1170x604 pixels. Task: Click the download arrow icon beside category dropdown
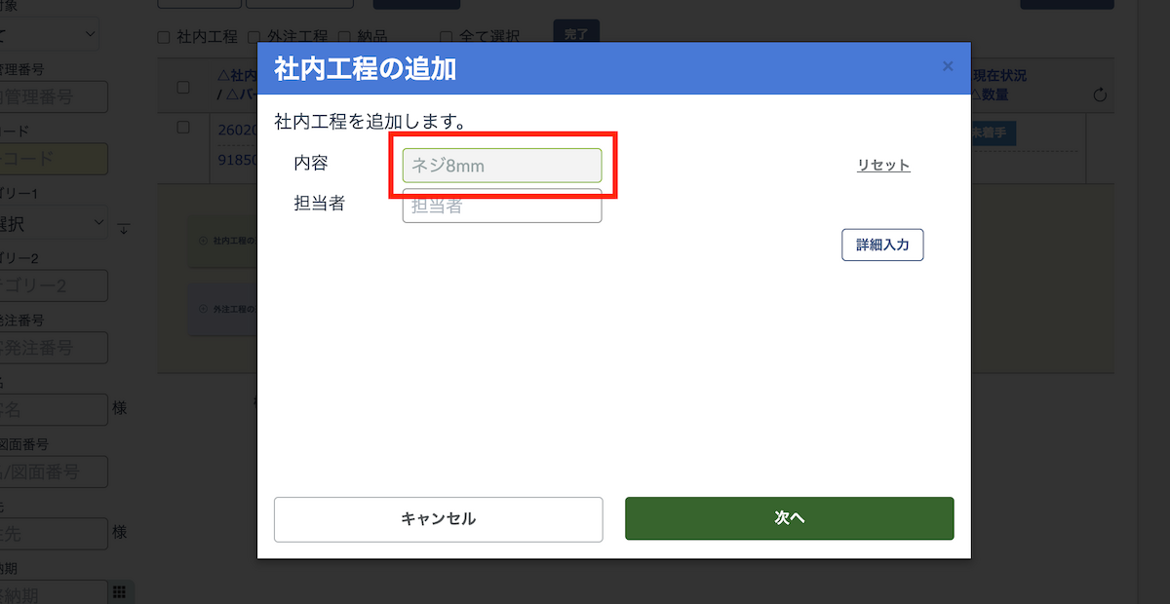point(124,228)
